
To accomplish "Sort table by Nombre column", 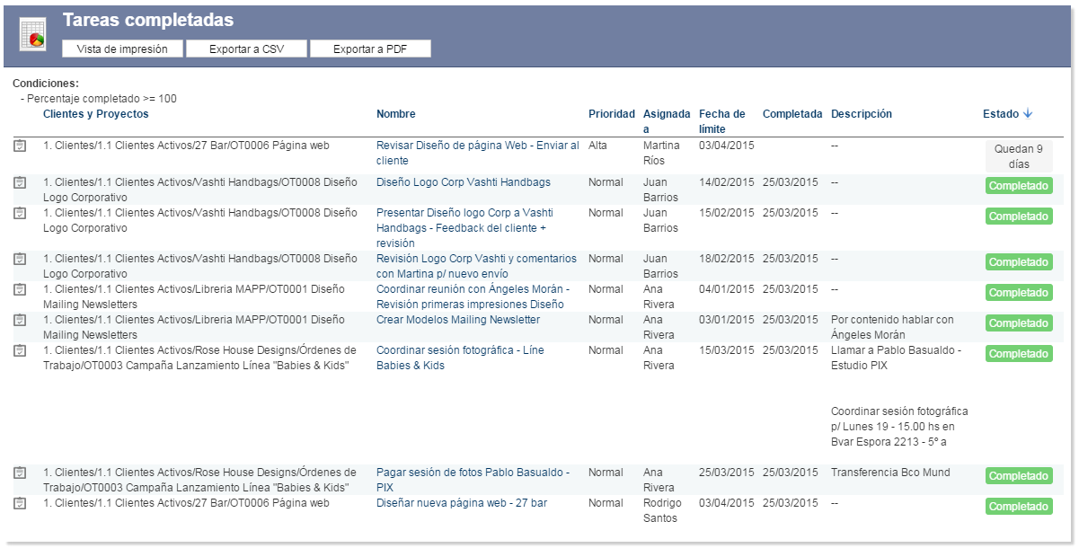I will point(395,114).
